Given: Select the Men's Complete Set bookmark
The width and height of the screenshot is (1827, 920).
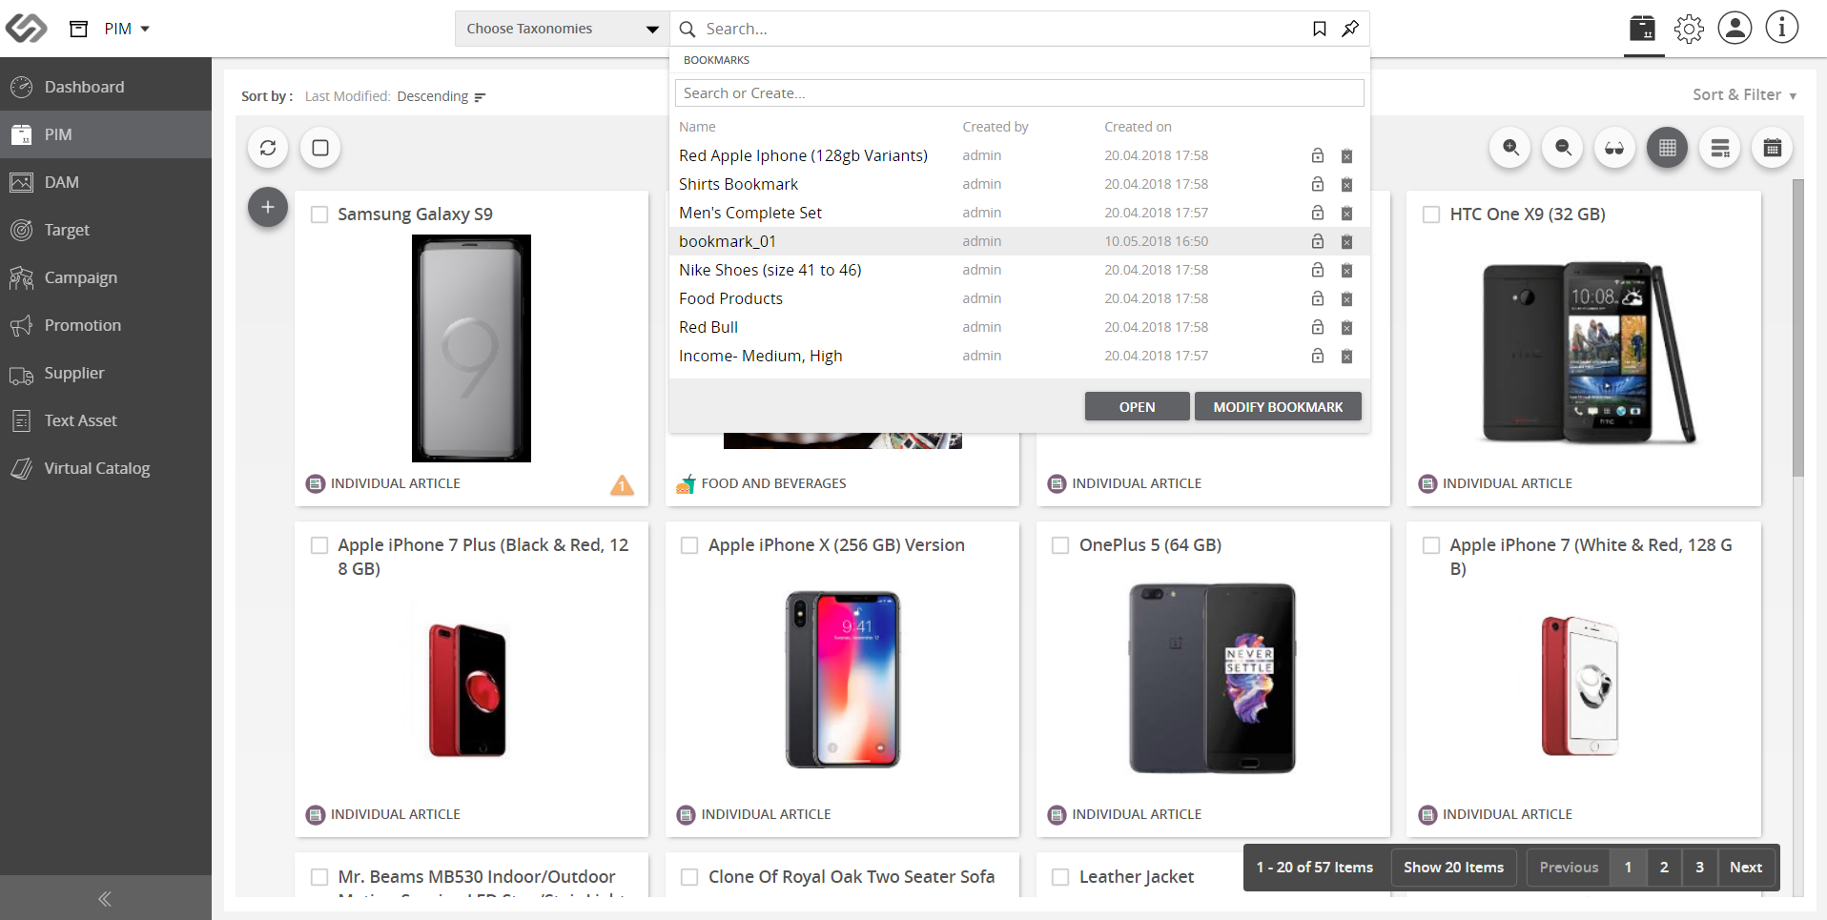Looking at the screenshot, I should [1019, 213].
